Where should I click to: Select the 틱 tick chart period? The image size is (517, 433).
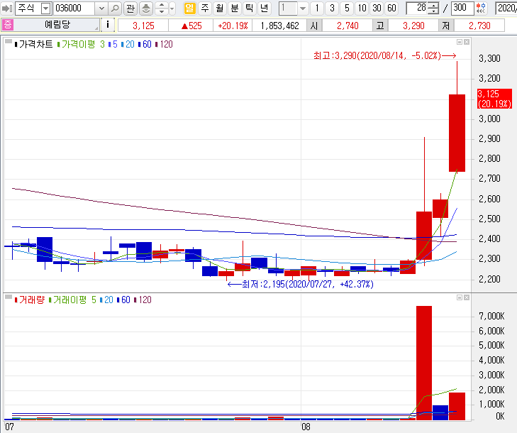[249, 9]
